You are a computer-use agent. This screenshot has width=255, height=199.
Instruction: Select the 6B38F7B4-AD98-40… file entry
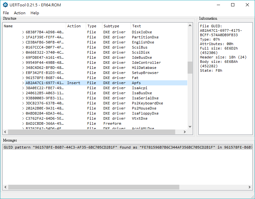tap(45, 32)
